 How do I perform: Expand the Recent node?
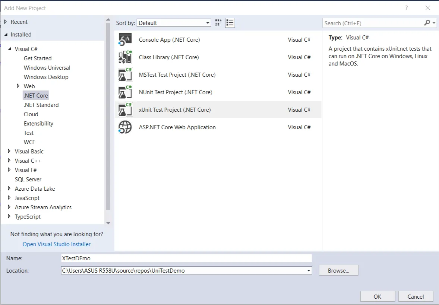pos(5,22)
